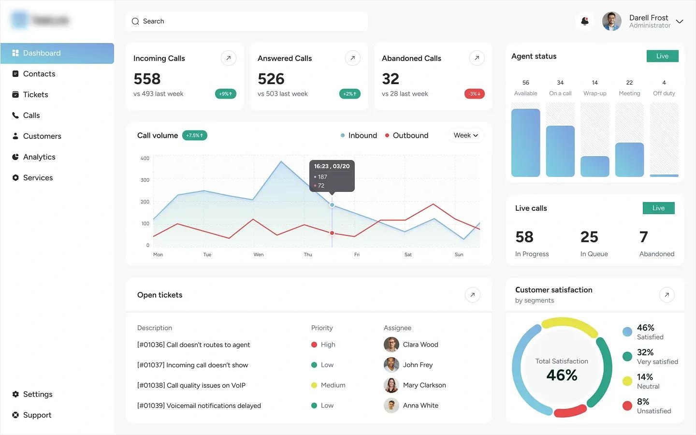Click the Live toggle on Agent status

pos(662,56)
